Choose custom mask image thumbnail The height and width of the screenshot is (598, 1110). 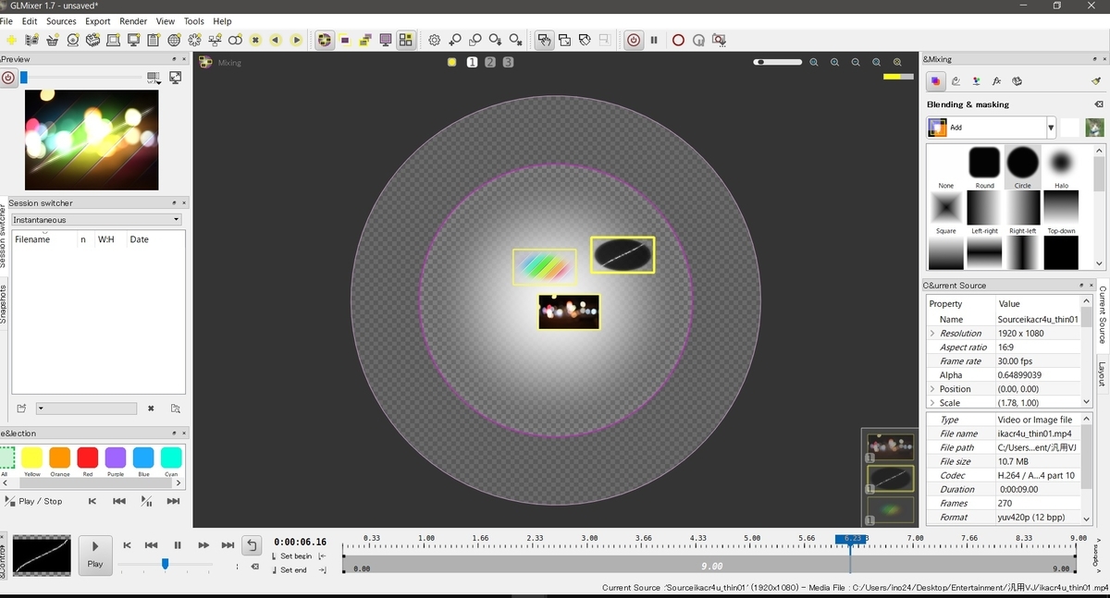(x=1094, y=128)
